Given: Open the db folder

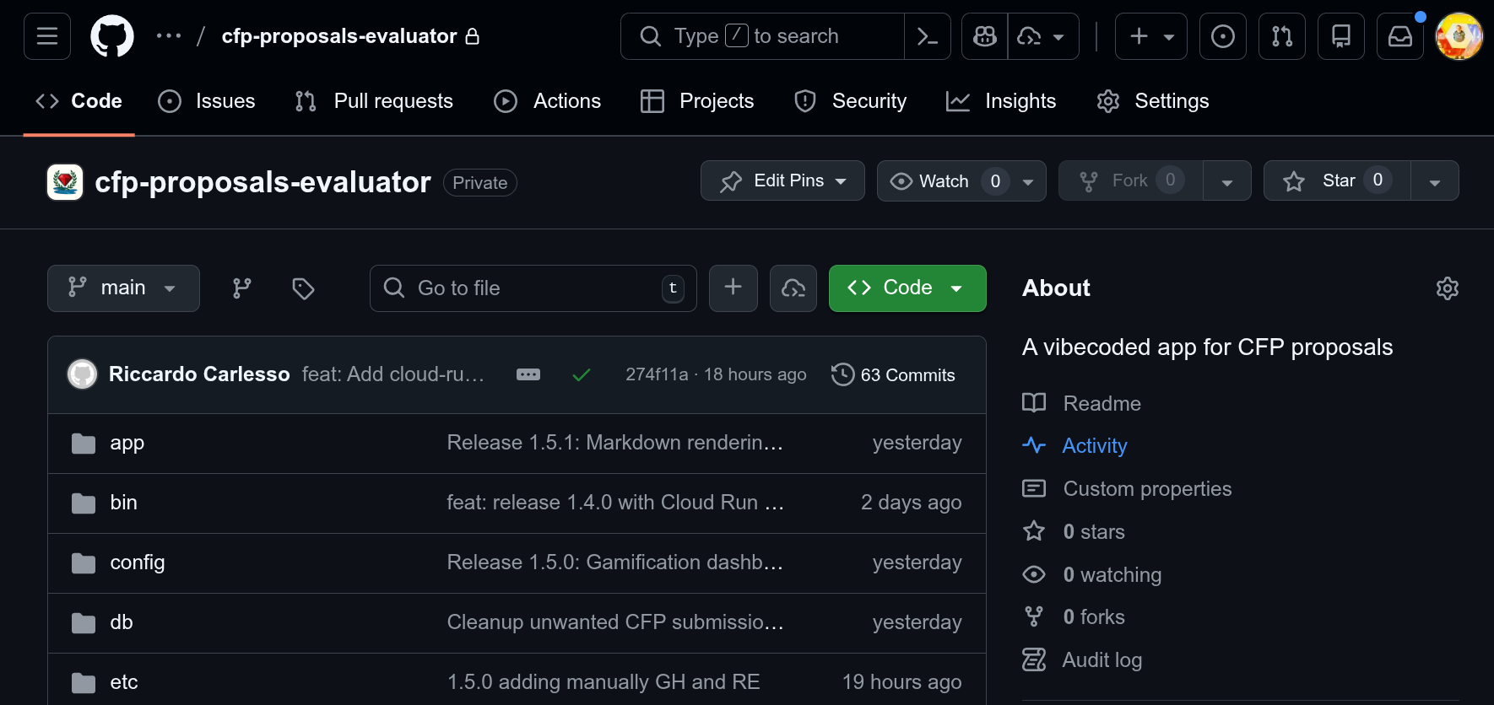Looking at the screenshot, I should (x=122, y=622).
